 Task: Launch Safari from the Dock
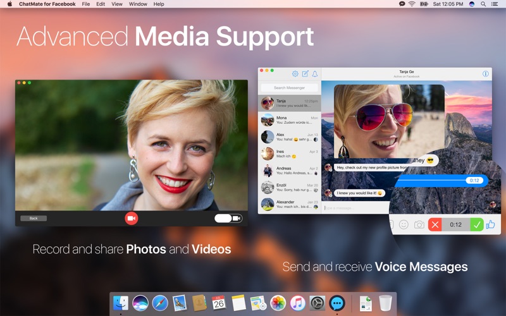[x=160, y=303]
